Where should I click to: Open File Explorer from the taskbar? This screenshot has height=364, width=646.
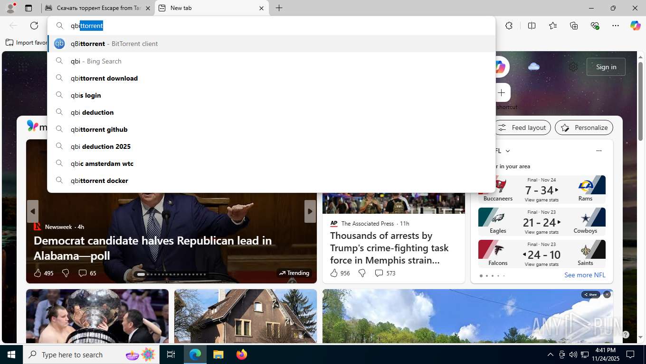tap(218, 355)
